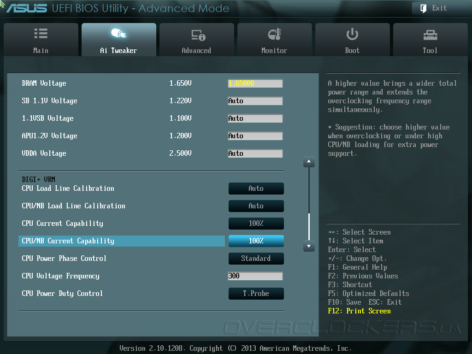Image resolution: width=472 pixels, height=354 pixels.
Task: Open CPU Power Duty Control T.Probe dropdown
Action: click(256, 294)
